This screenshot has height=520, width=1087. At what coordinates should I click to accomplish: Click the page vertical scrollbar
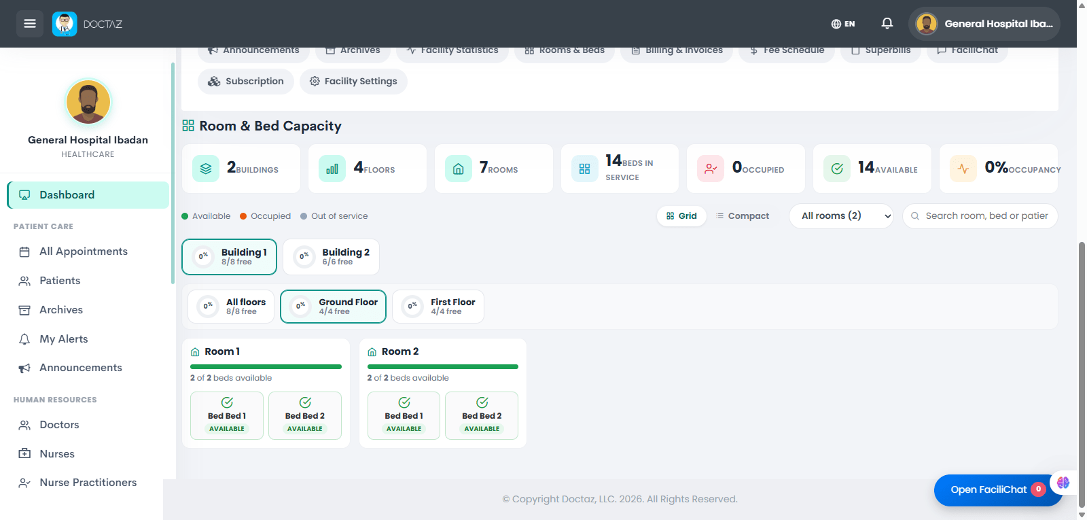pyautogui.click(x=1082, y=374)
